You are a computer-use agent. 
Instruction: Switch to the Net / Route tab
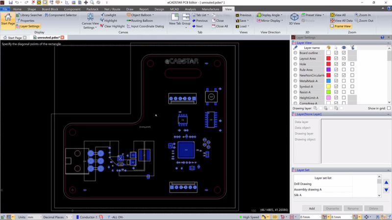click(x=112, y=9)
